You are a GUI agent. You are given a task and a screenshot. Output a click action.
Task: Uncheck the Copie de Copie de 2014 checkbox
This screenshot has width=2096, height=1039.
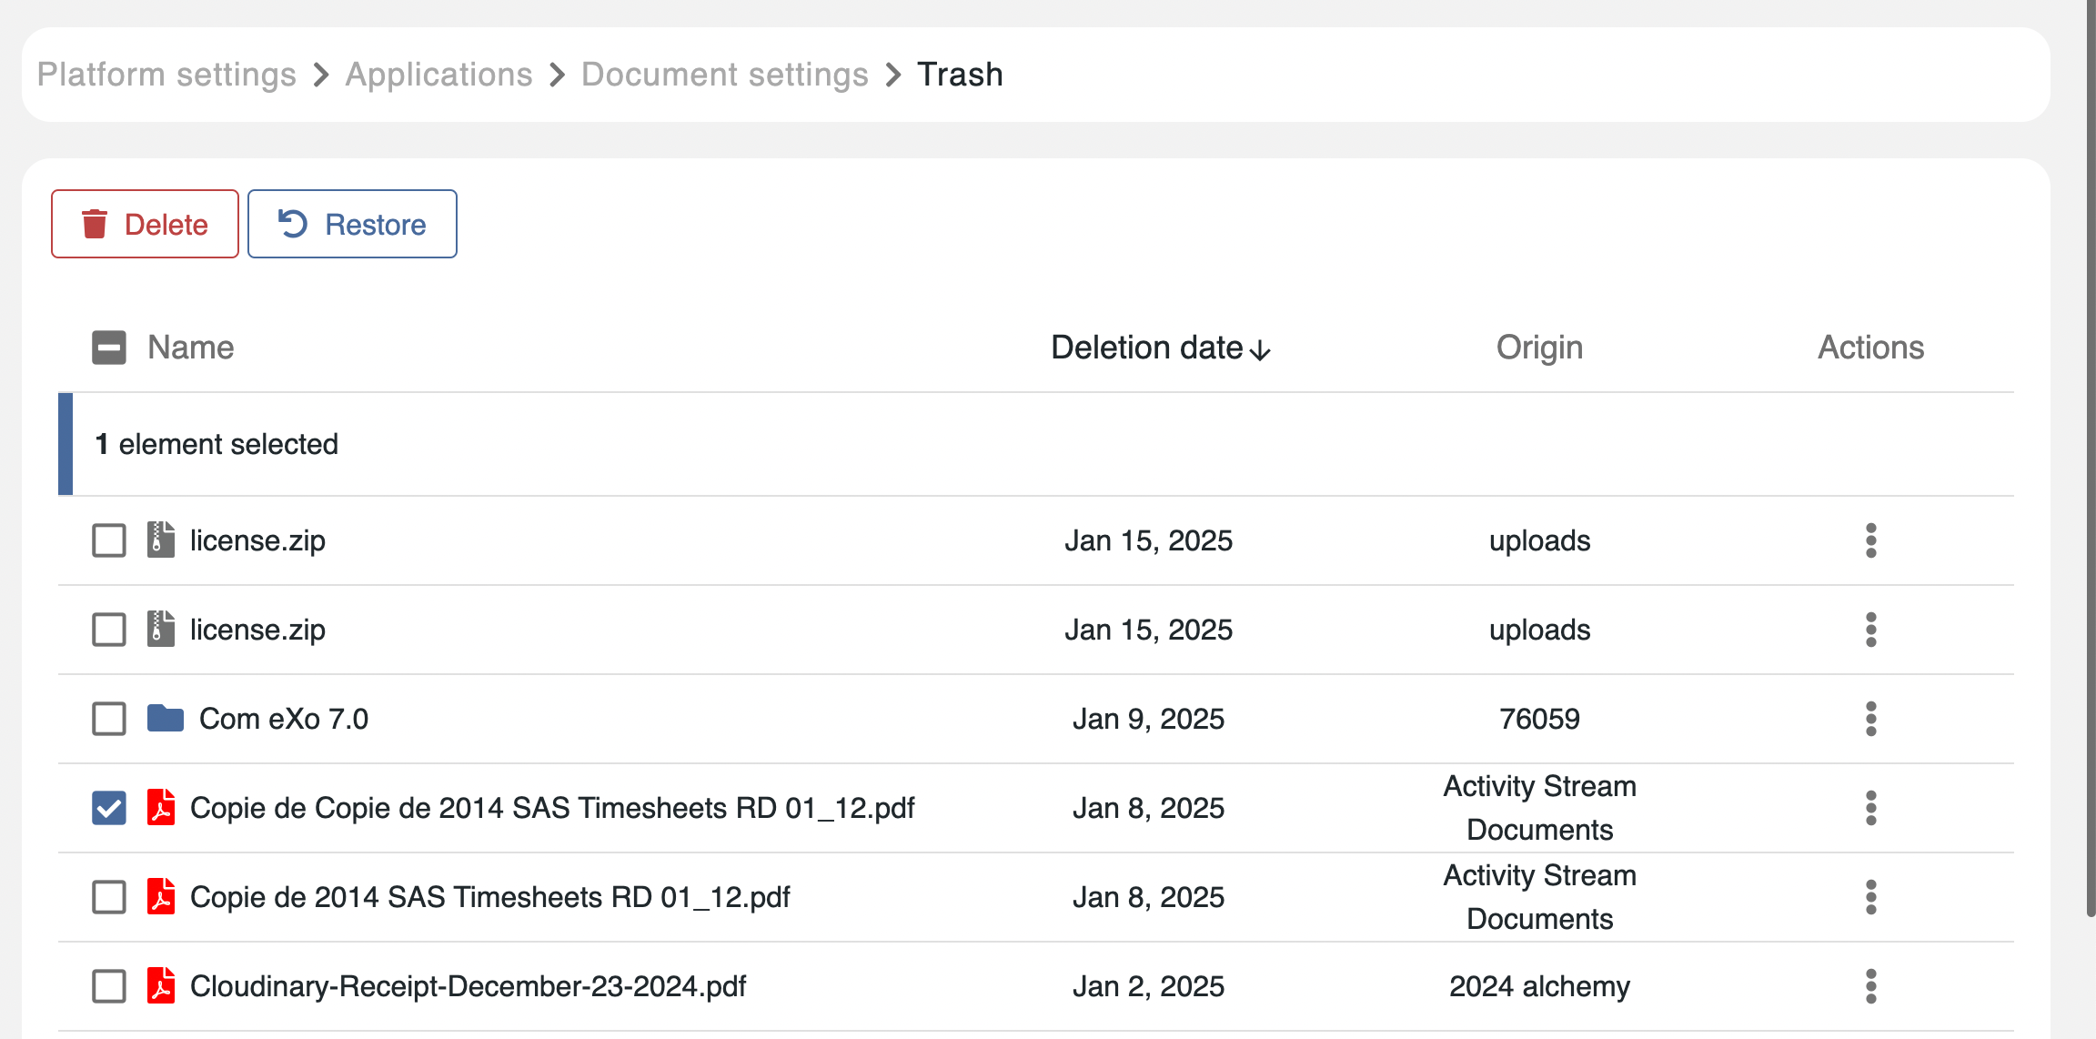point(109,808)
